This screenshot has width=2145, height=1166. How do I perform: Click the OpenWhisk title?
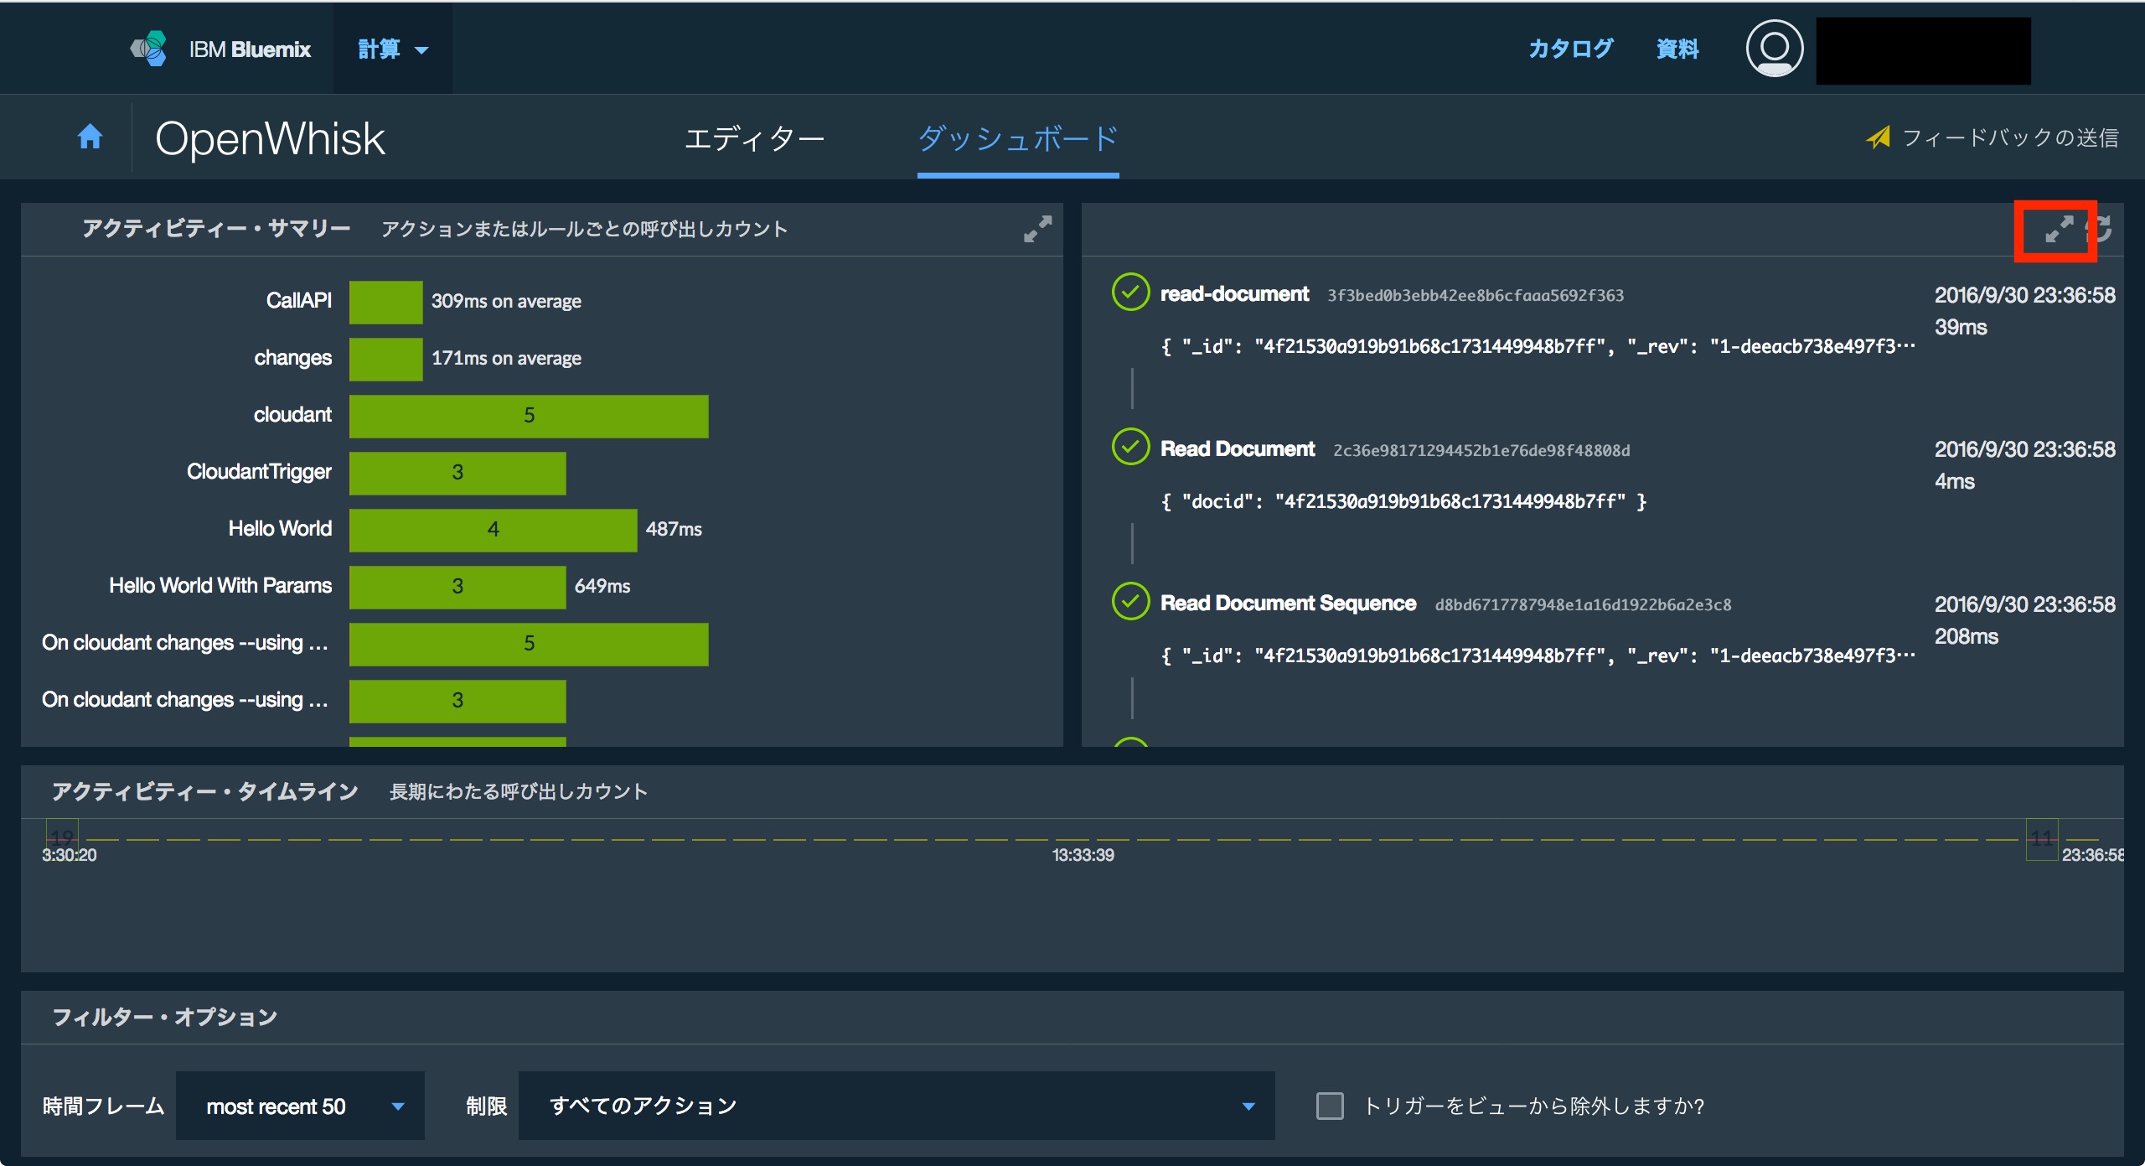pyautogui.click(x=270, y=138)
